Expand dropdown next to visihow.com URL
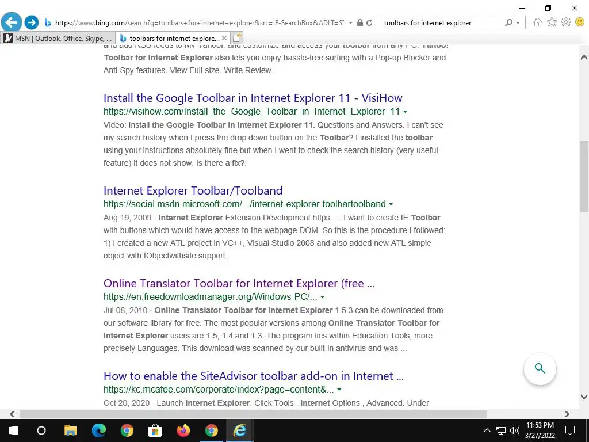 406,112
